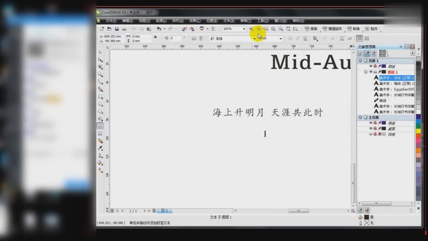Image resolution: width=428 pixels, height=241 pixels.
Task: Toggle the vertical text direction button
Action: coord(367,38)
